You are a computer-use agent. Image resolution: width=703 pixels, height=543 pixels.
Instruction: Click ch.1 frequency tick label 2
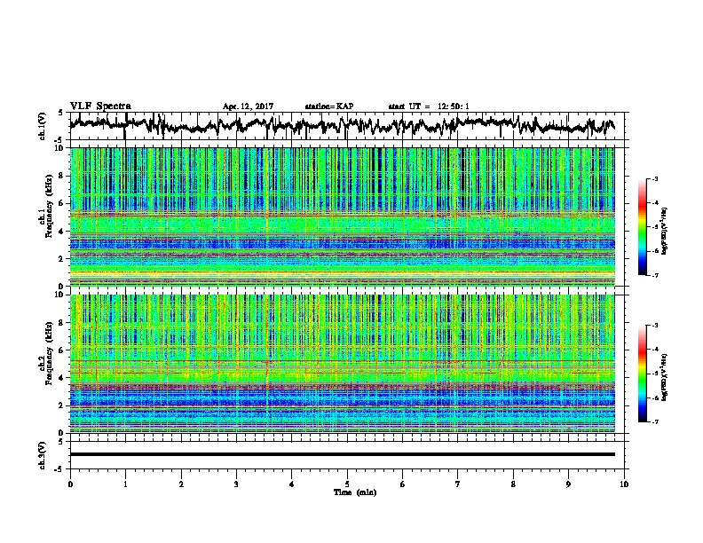coord(62,258)
